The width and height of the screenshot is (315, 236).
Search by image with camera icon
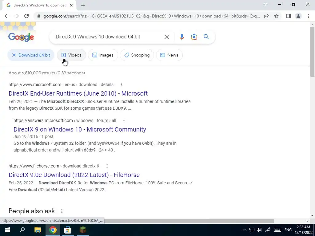point(194,37)
